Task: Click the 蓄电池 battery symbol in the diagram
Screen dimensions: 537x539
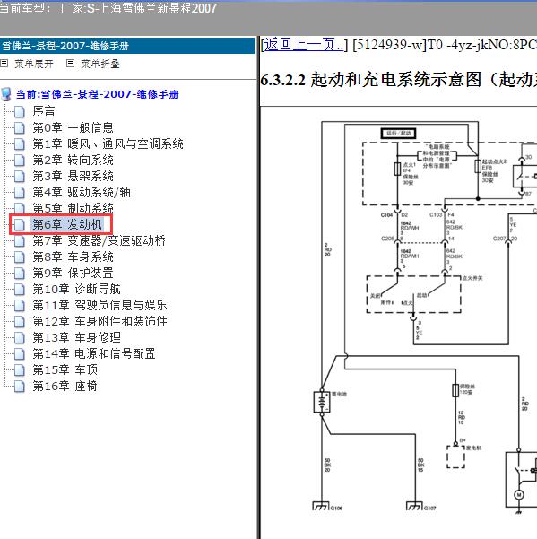Action: (322, 402)
